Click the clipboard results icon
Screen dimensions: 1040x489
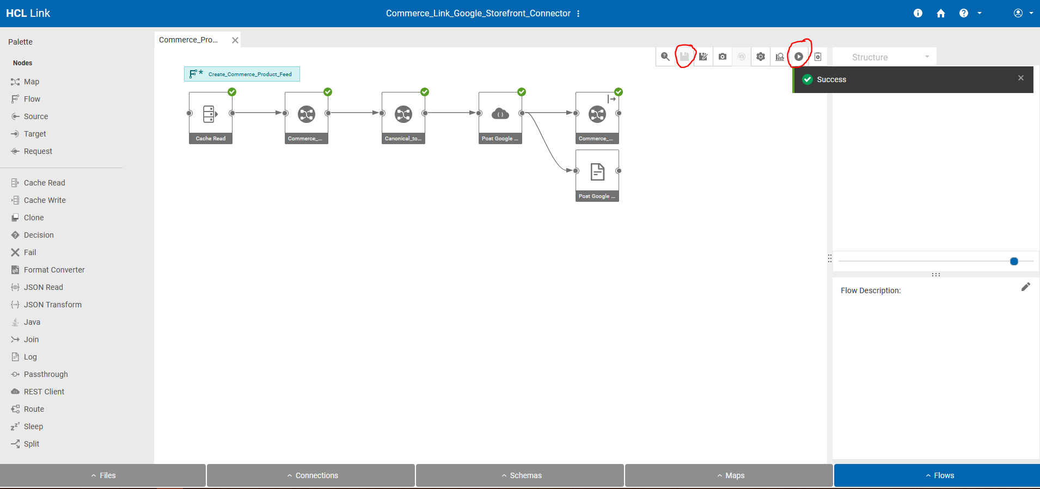818,57
